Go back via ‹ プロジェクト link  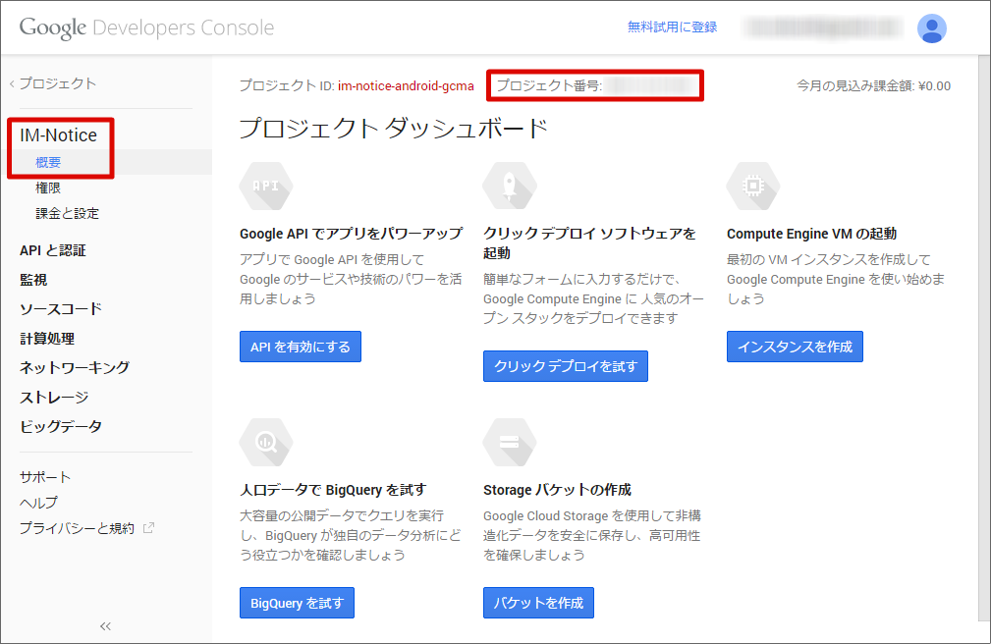[53, 83]
